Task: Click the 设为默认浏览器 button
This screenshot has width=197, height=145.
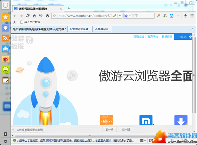Action: click(x=79, y=29)
